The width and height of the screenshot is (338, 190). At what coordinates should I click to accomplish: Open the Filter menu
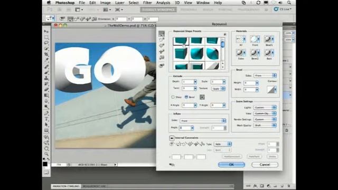(147, 3)
